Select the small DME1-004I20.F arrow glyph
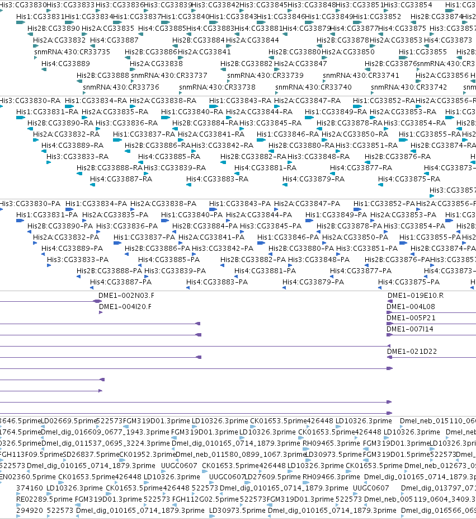Image resolution: width=476 pixels, height=519 pixels. coord(101,312)
